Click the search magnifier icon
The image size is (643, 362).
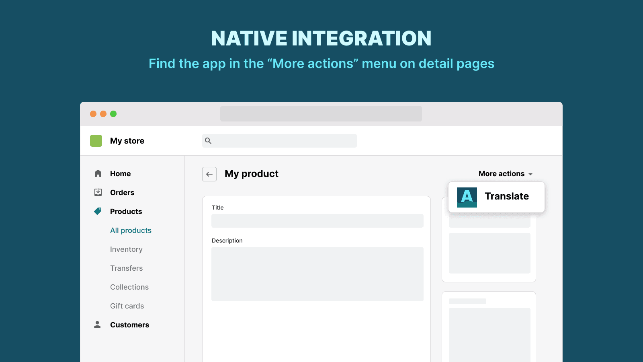pyautogui.click(x=209, y=141)
